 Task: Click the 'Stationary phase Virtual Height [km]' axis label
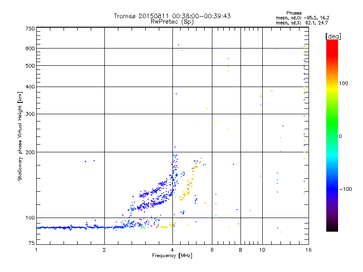pos(20,136)
